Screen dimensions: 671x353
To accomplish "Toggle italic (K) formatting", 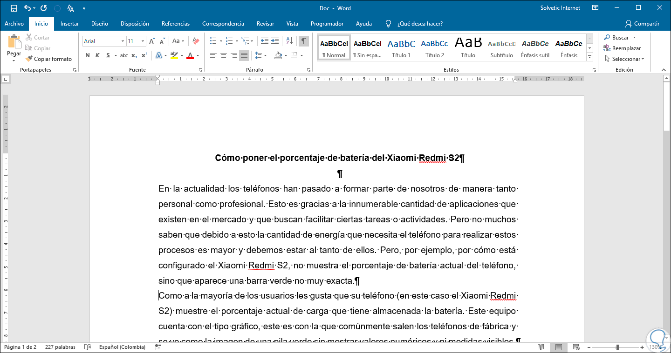I will click(97, 56).
